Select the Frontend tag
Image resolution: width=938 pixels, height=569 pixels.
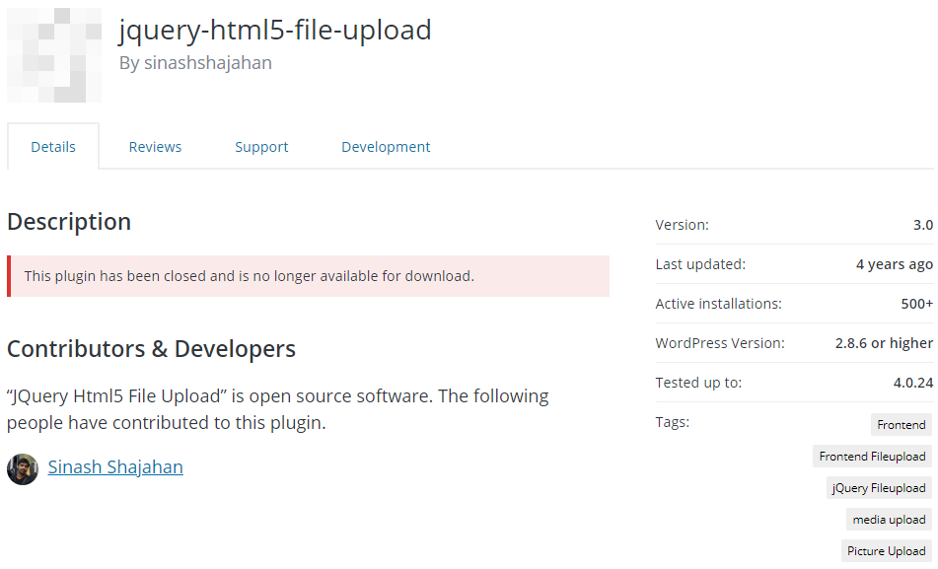tap(901, 425)
